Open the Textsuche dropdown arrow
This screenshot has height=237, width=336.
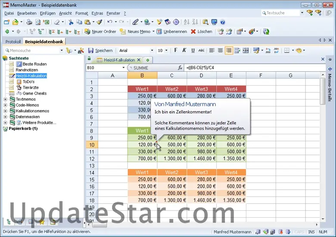tap(302, 13)
